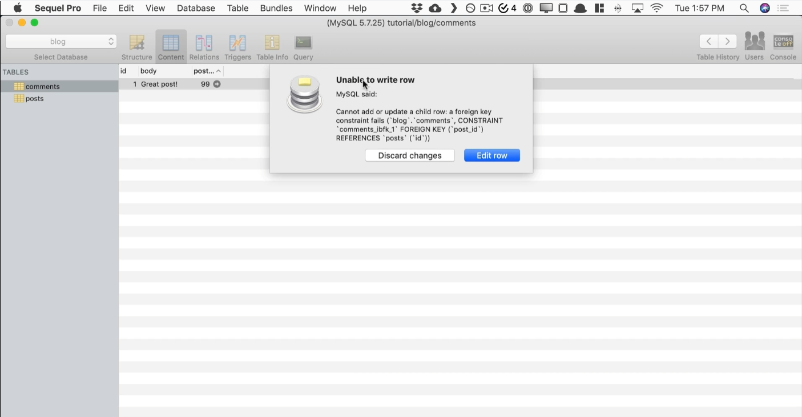Click the body column header
The width and height of the screenshot is (802, 417).
(164, 71)
